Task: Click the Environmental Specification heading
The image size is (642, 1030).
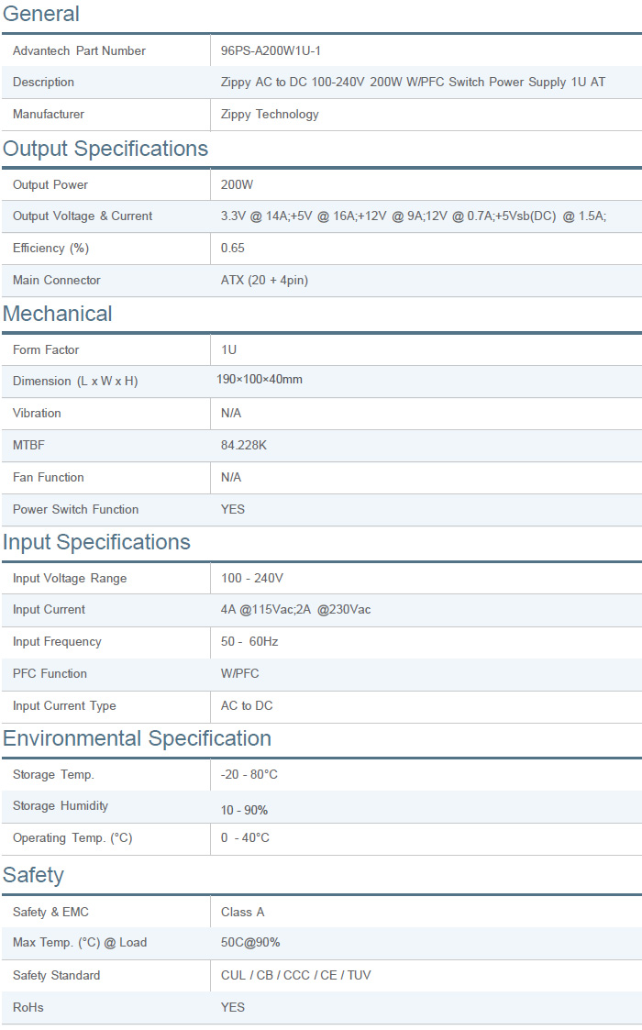Action: 137,738
